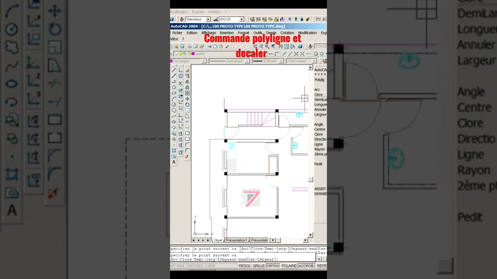Screen dimensions: 497x279
Task: Click the Explode modify tool
Action: 188,156
